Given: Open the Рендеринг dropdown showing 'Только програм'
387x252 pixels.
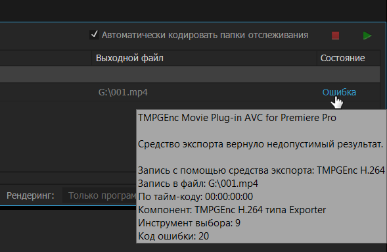Looking at the screenshot, I should [99, 195].
